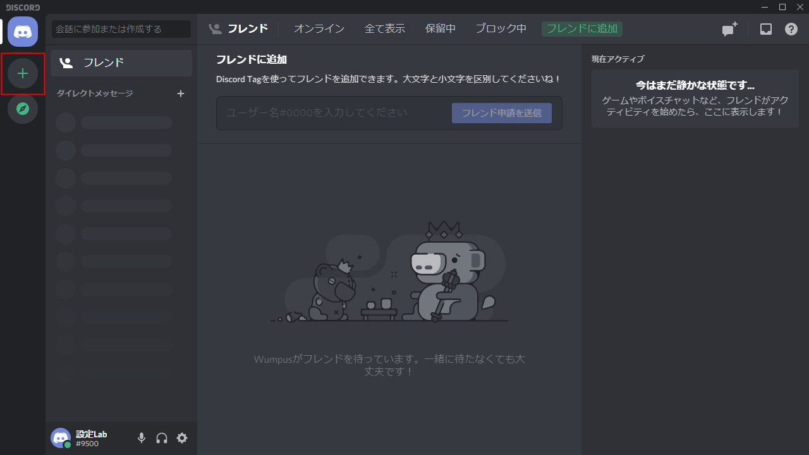Switch to the オンライン tab
This screenshot has height=455, width=809.
[x=319, y=29]
